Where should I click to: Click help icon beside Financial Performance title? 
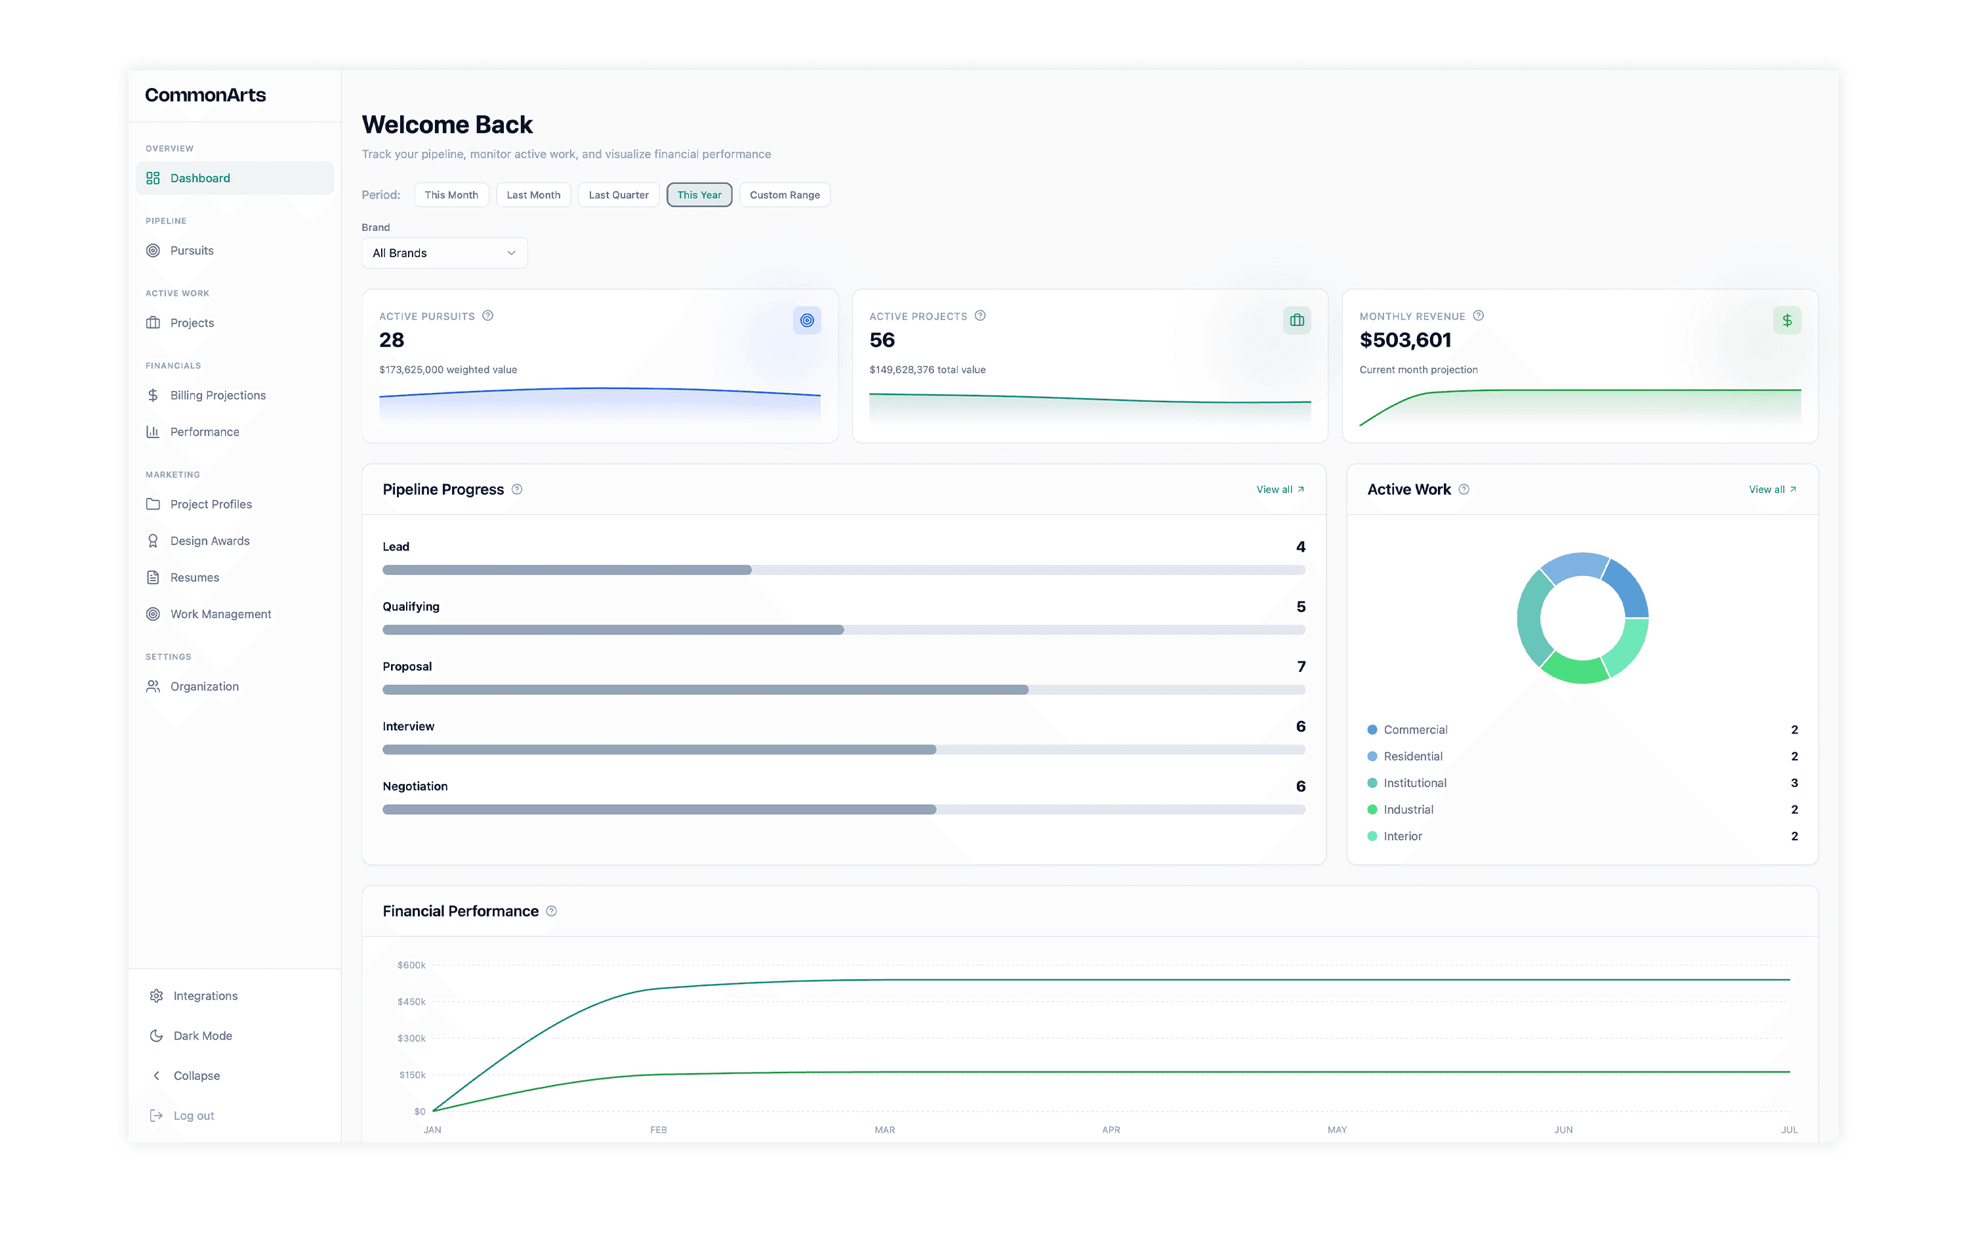pyautogui.click(x=552, y=911)
